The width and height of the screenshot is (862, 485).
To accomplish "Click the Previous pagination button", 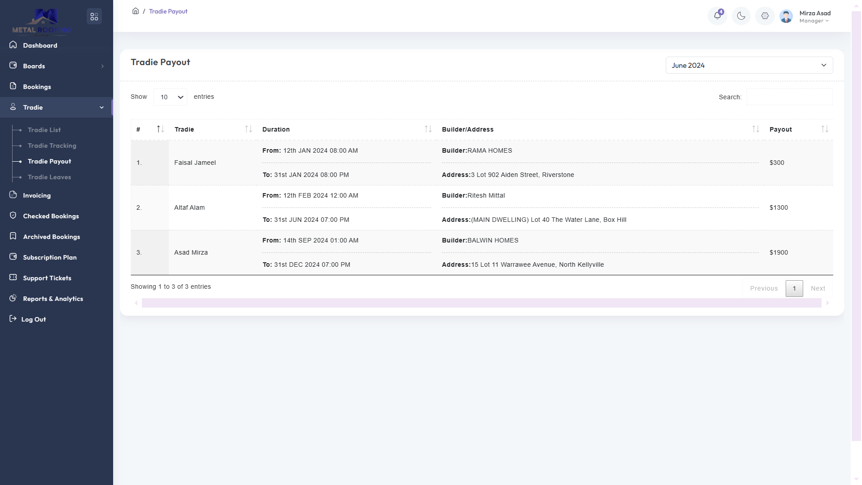I will pyautogui.click(x=764, y=288).
